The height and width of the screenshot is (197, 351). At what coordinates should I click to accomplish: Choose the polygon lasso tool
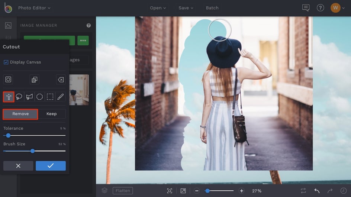[x=29, y=97]
